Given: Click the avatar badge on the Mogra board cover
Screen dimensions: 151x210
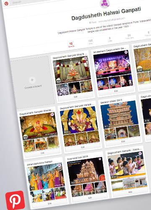Looking at the screenshot, I should point(85,58).
